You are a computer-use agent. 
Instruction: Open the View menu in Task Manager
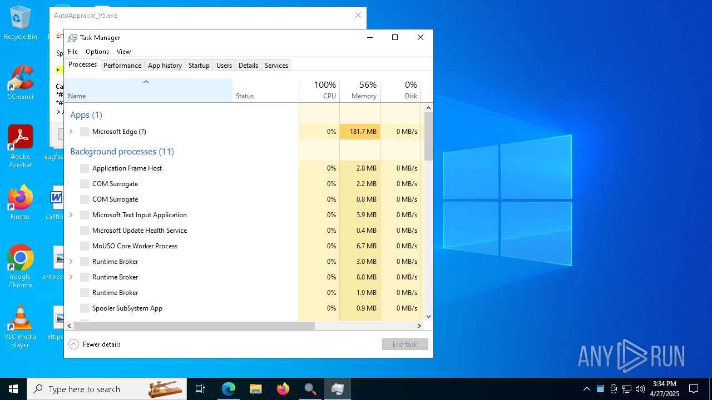tap(123, 52)
